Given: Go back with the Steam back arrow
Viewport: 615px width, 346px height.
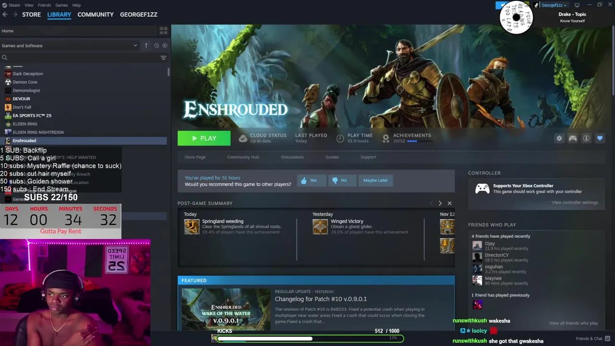Looking at the screenshot, I should coord(5,14).
